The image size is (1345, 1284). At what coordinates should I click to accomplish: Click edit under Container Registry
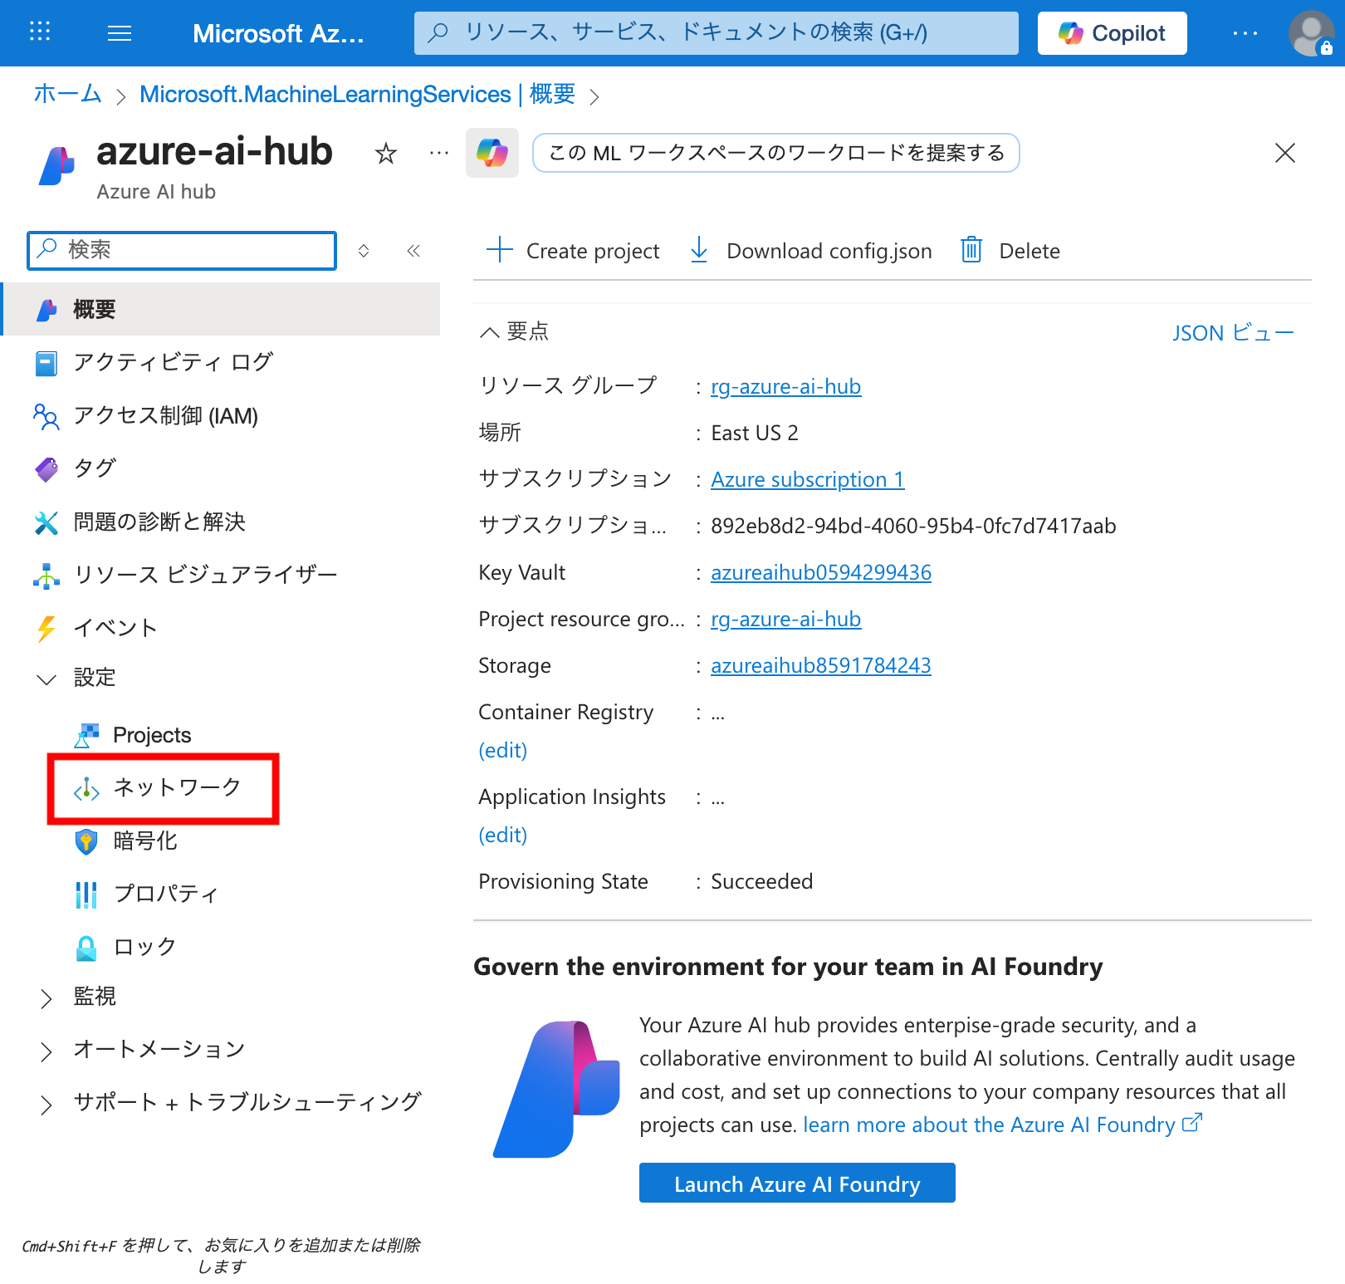tap(503, 750)
